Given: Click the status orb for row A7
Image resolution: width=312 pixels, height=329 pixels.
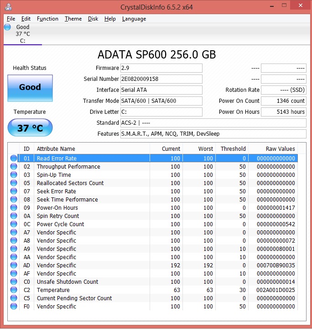Looking at the screenshot, I should coord(14,232).
